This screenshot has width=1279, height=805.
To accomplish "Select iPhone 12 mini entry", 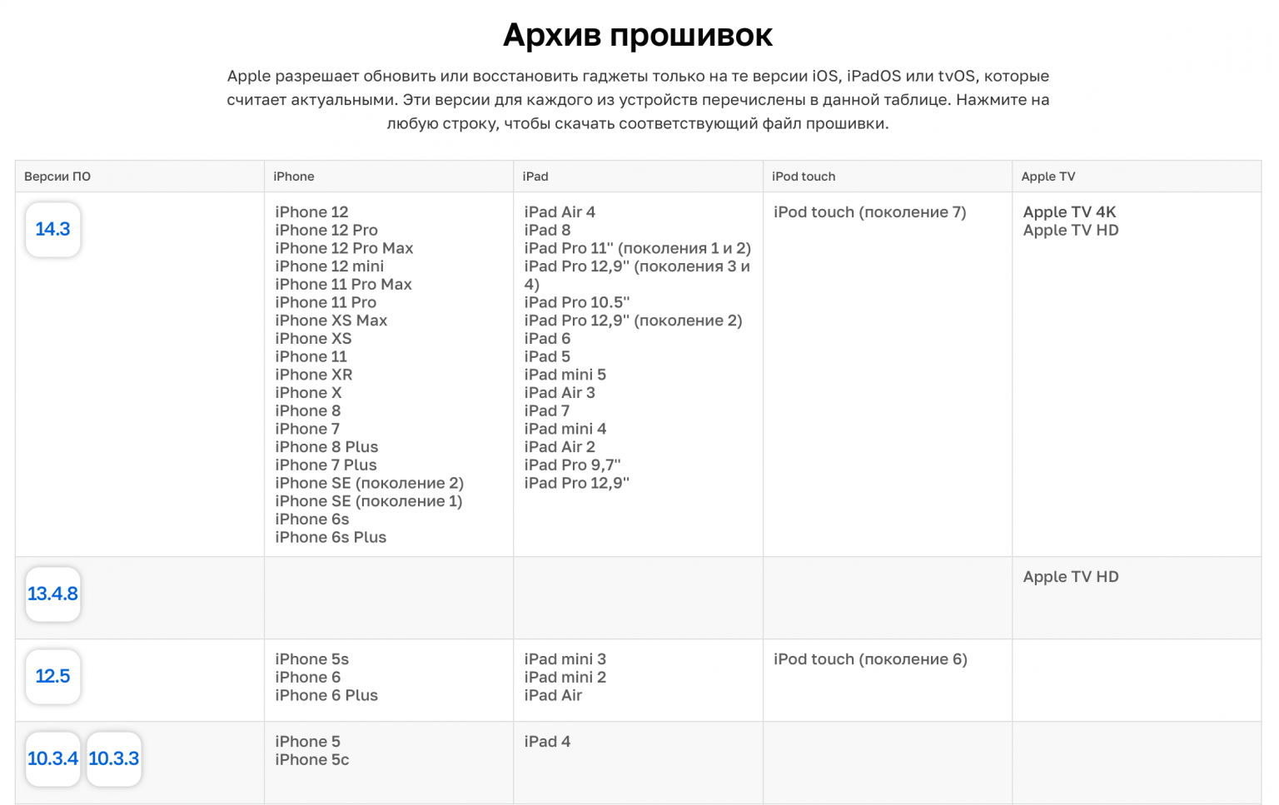I will pyautogui.click(x=330, y=266).
